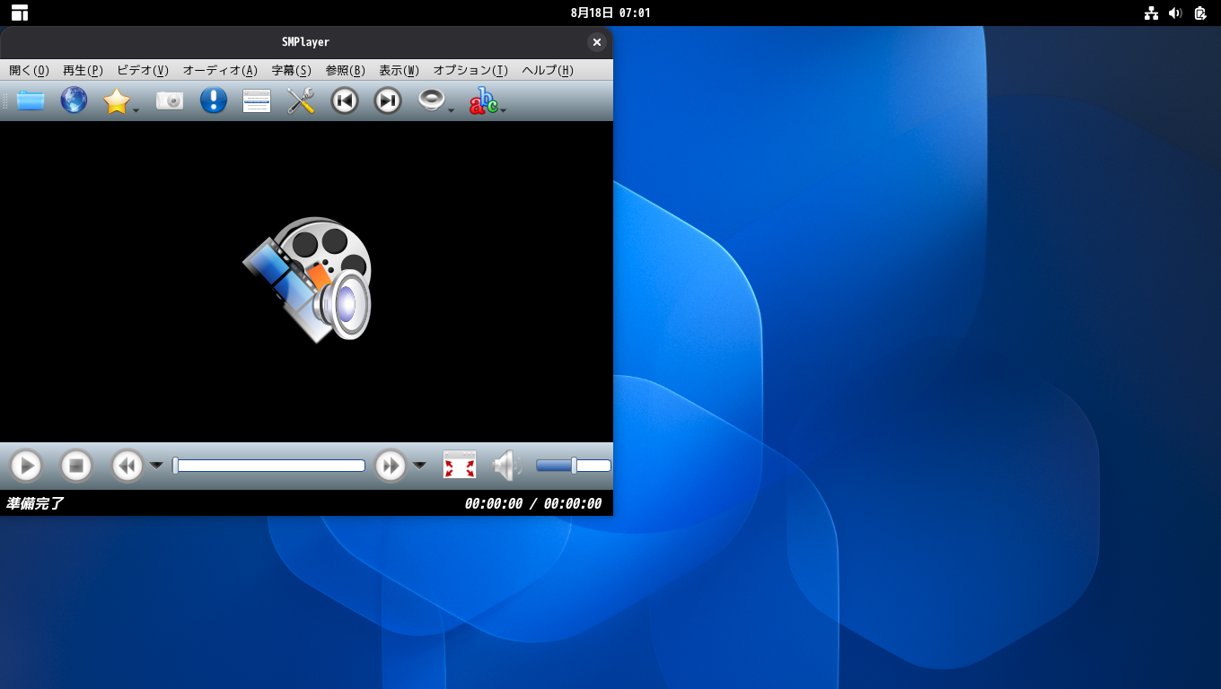The height and width of the screenshot is (689, 1221).
Task: Open the 開く(O) menu
Action: [29, 70]
